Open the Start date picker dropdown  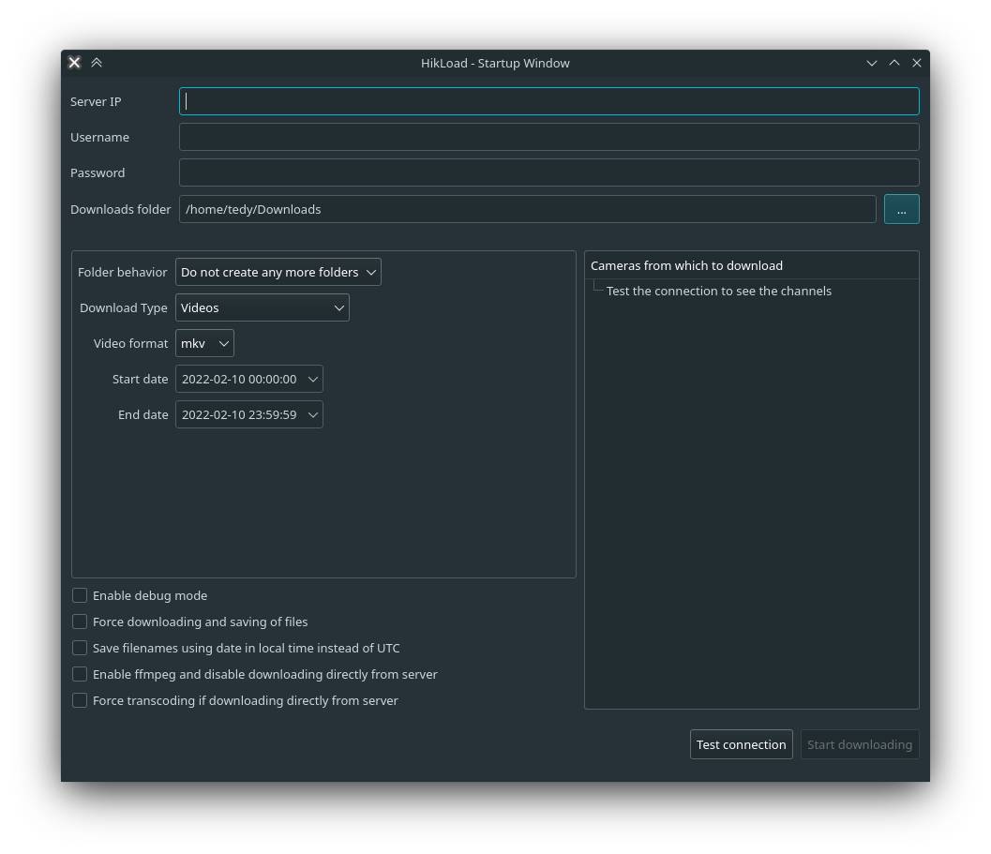[249, 380]
